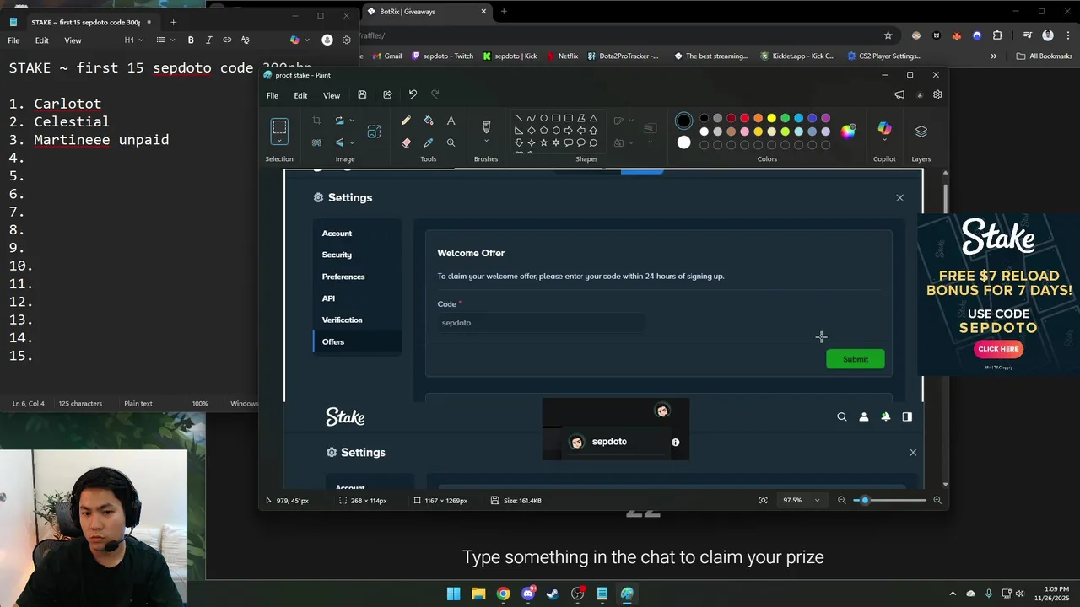Open the Notepad File menu
The width and height of the screenshot is (1080, 607).
click(14, 40)
